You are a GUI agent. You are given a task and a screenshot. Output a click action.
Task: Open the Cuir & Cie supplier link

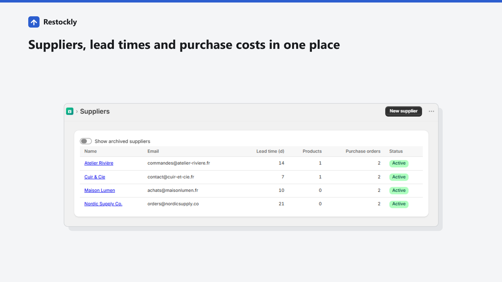pos(95,177)
